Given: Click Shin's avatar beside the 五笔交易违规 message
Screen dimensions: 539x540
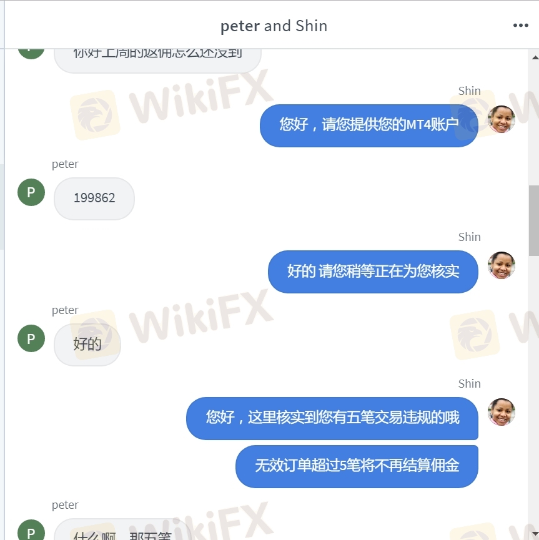Looking at the screenshot, I should 502,412.
